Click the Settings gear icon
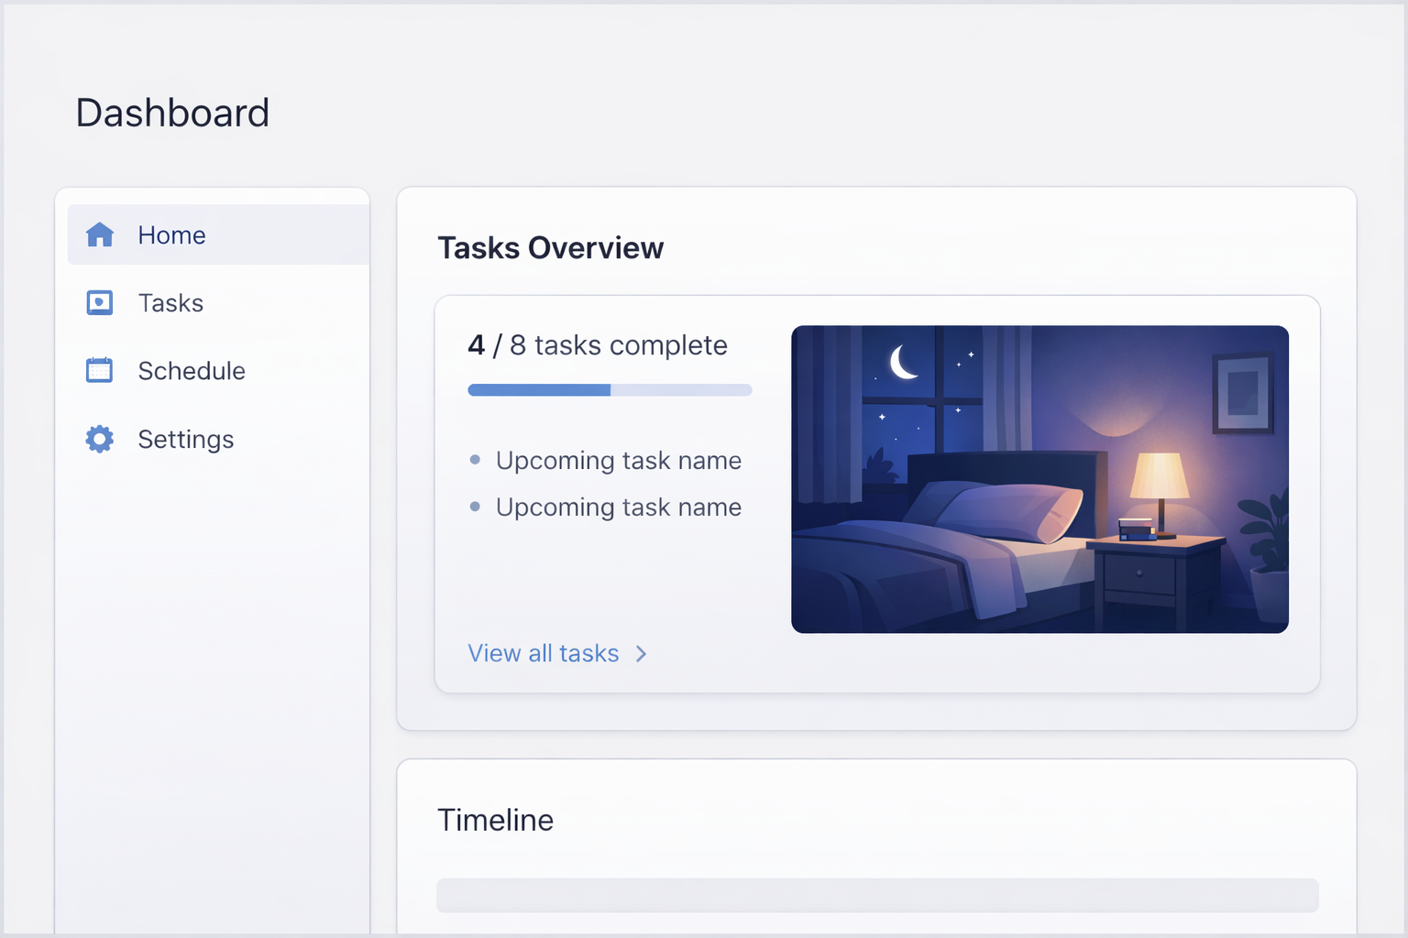Screen dimensions: 1408x938 99,440
